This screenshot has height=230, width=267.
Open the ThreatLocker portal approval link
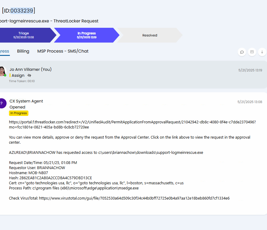coord(132,125)
